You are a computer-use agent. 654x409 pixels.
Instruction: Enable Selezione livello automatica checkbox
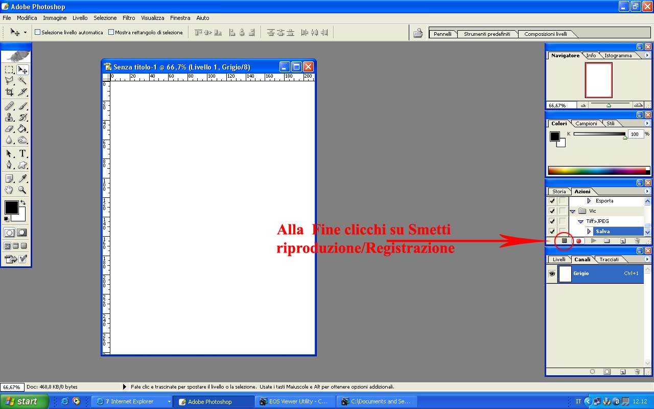(x=37, y=32)
